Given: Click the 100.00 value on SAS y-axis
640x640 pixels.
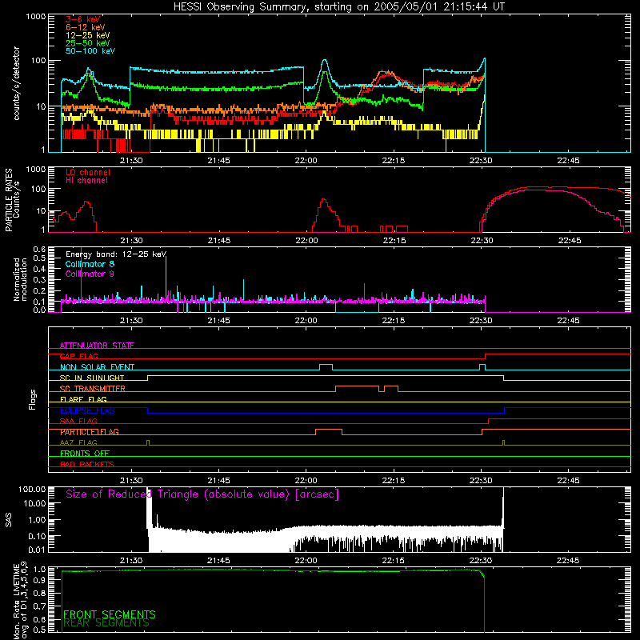Looking at the screenshot, I should pyautogui.click(x=32, y=489).
